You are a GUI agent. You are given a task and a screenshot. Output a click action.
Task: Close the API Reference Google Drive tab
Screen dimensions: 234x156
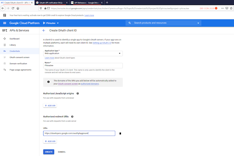(x=102, y=3)
